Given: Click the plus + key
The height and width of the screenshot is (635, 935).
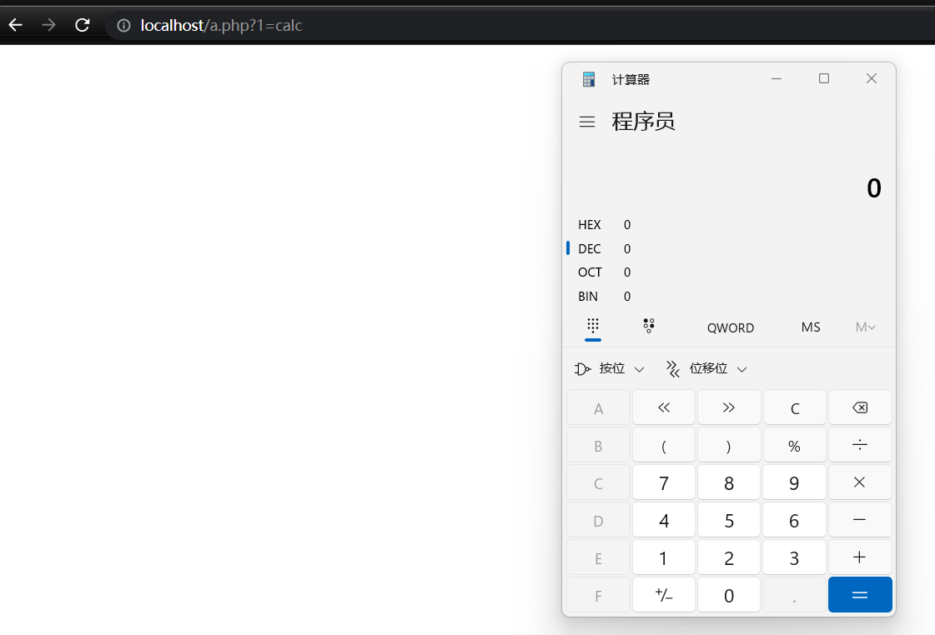Looking at the screenshot, I should coord(860,557).
